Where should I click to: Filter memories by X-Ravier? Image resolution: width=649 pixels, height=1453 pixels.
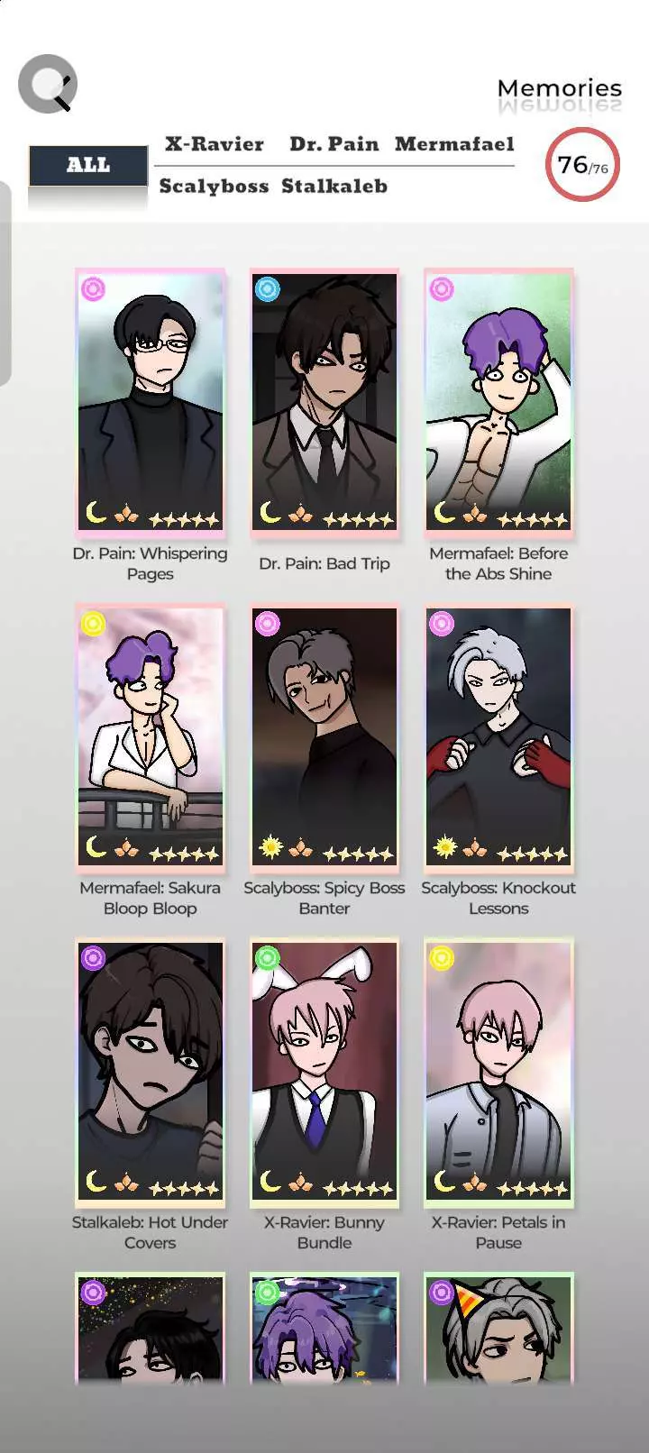pos(214,144)
